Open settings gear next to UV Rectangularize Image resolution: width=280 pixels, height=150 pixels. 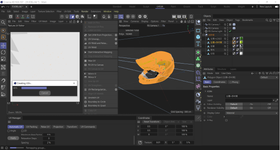point(116,90)
